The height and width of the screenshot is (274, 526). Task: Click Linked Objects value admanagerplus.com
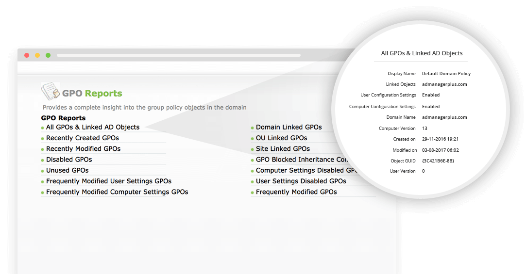pos(444,84)
